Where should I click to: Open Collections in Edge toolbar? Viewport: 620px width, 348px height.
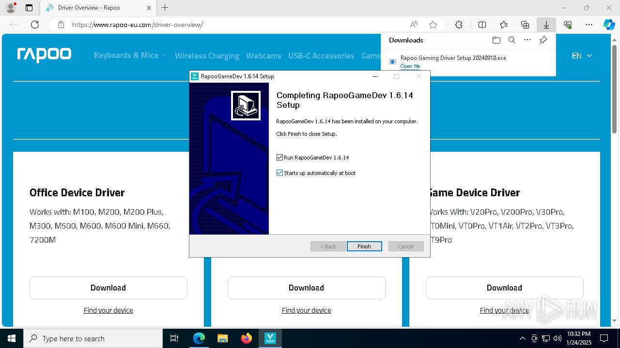525,25
